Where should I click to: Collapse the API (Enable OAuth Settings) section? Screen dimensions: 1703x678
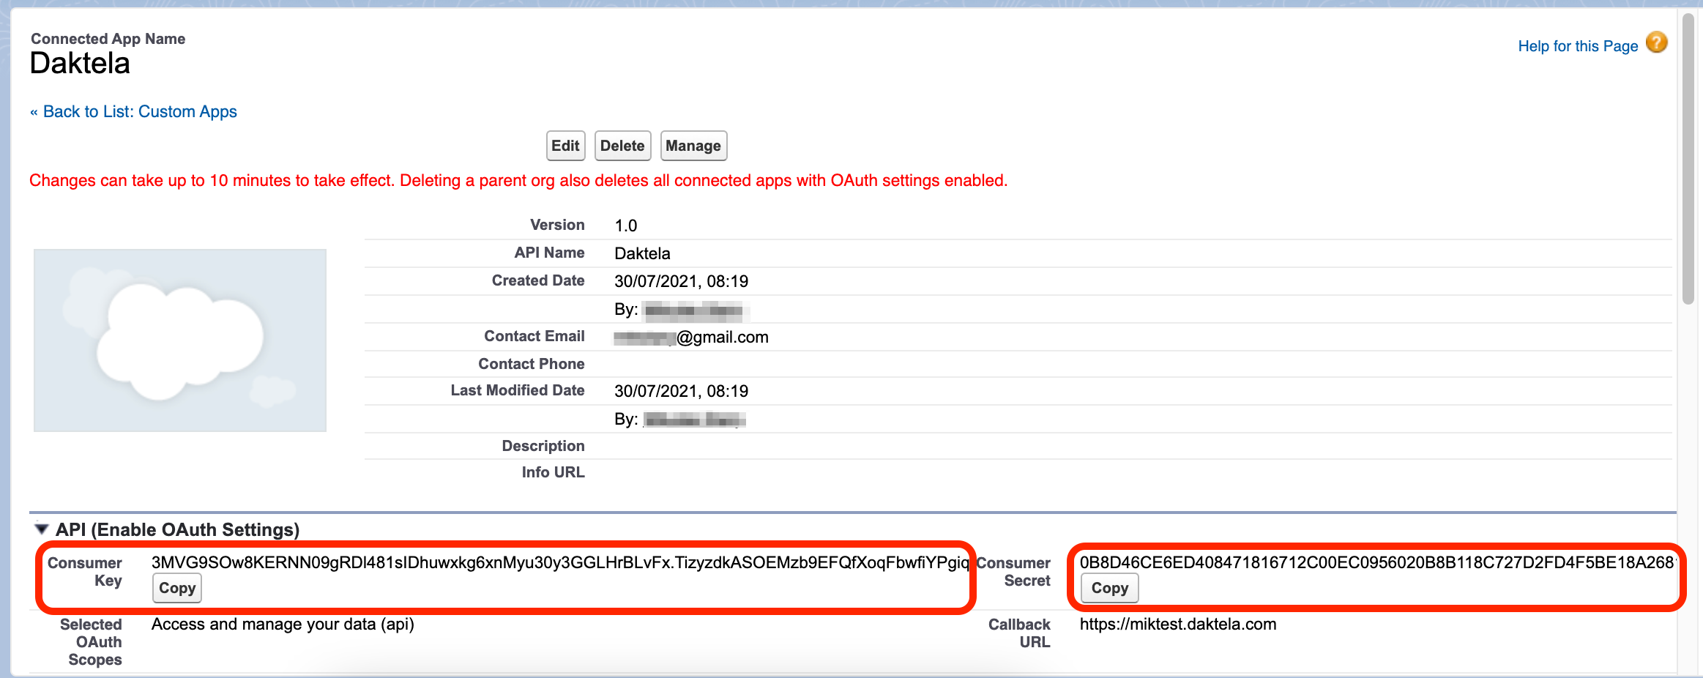click(x=40, y=529)
